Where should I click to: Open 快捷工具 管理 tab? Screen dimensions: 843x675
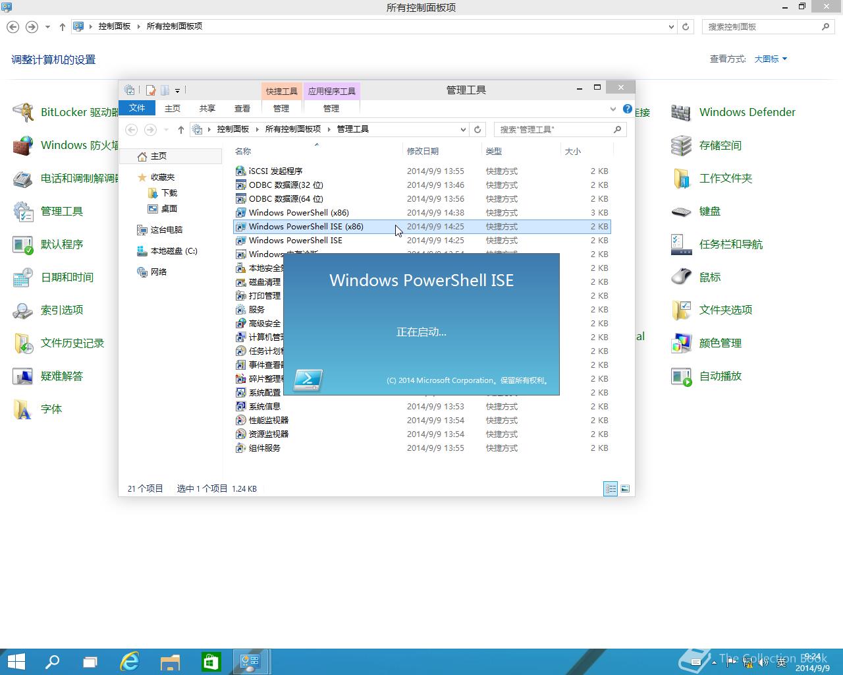tap(281, 108)
